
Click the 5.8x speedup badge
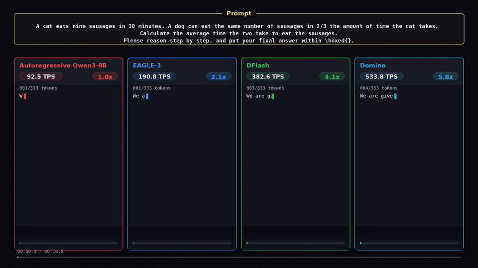click(446, 76)
